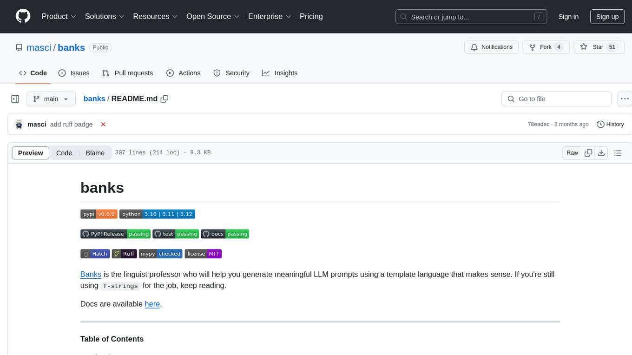Click the Public visibility label
The image size is (632, 355).
pyautogui.click(x=100, y=47)
